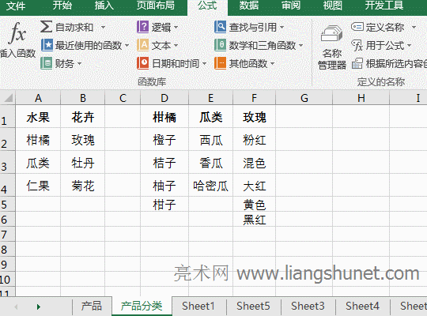Screen dimensions: 427x316
Task: Click the 数学和三角函数 icon
Action: (x=220, y=45)
